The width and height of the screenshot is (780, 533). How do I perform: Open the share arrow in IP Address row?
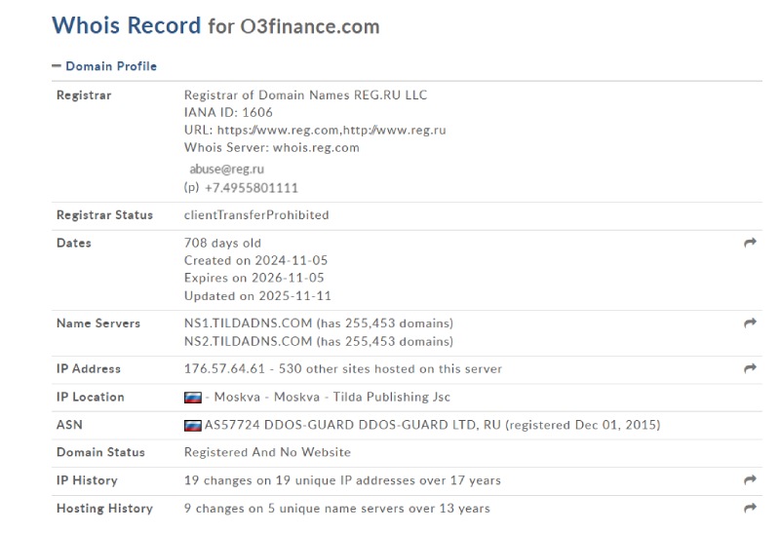[x=750, y=368]
